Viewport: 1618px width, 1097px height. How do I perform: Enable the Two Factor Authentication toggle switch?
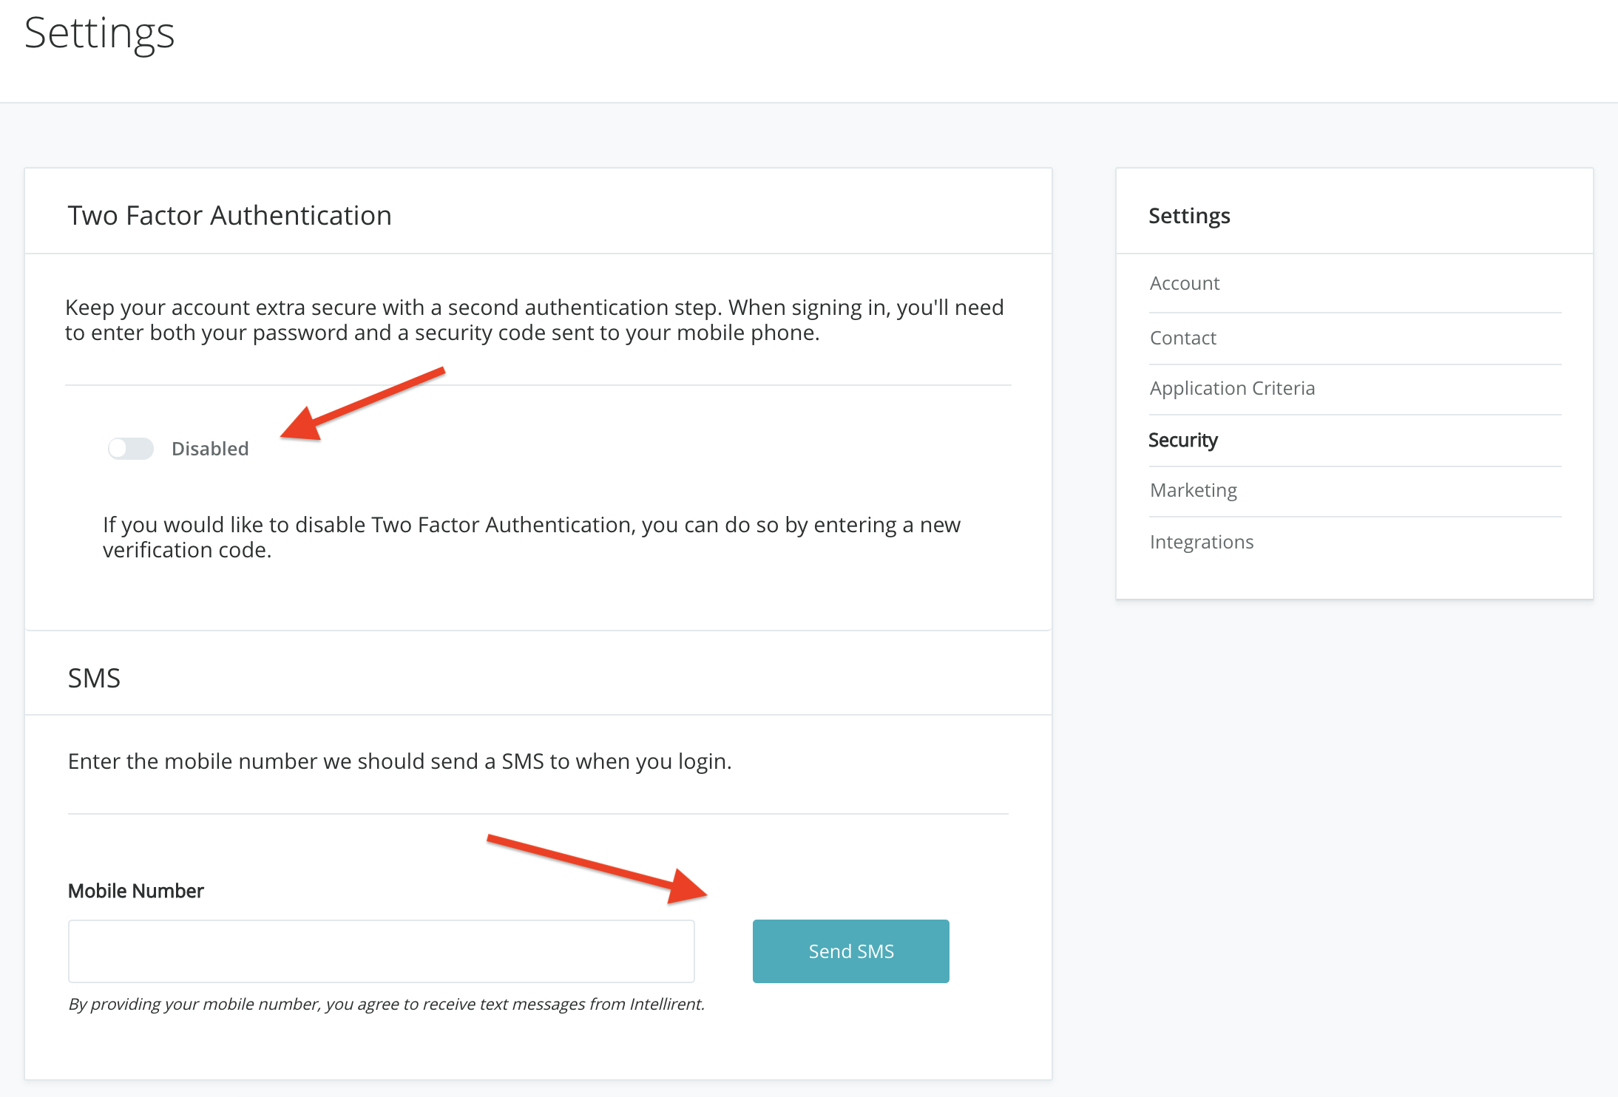point(130,449)
